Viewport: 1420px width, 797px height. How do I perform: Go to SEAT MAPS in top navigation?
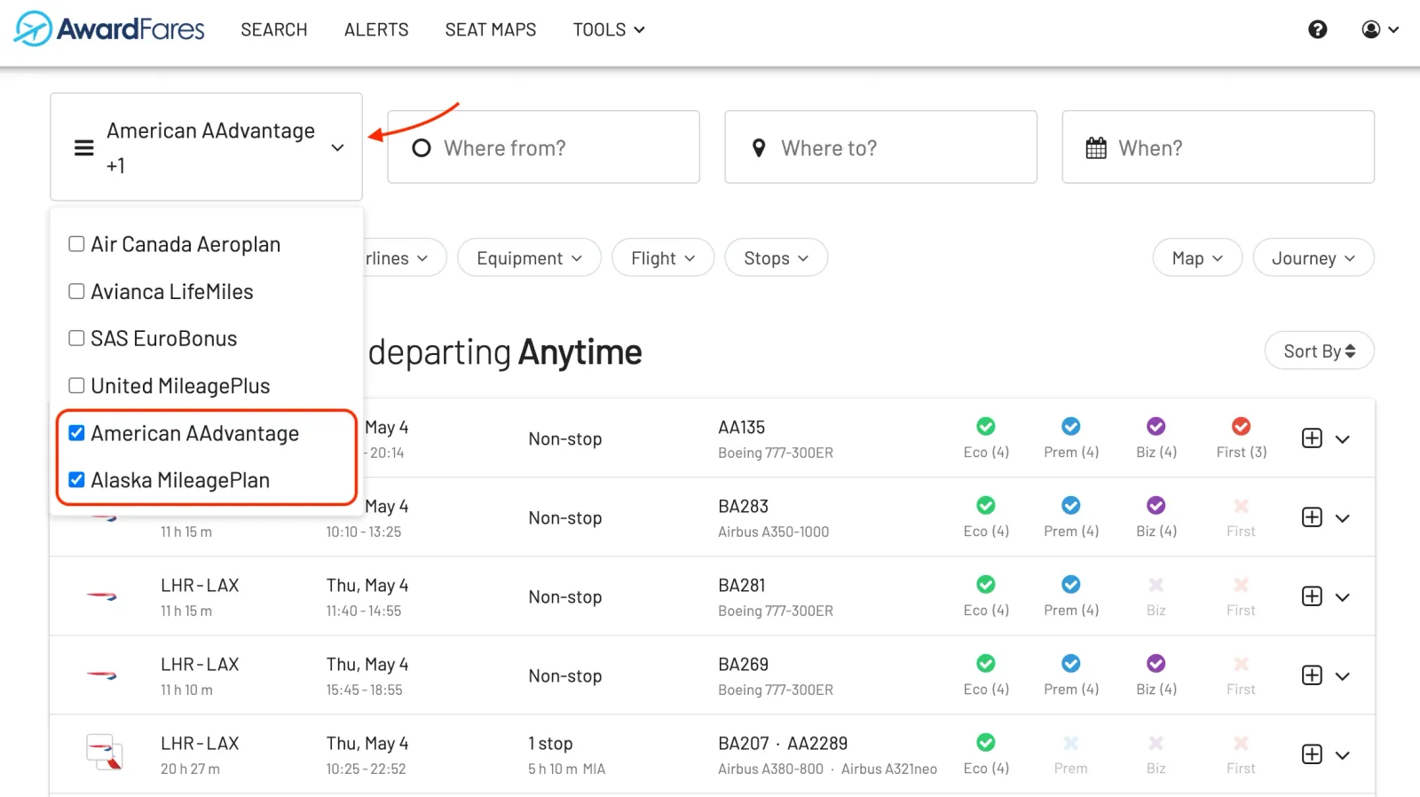[x=491, y=29]
